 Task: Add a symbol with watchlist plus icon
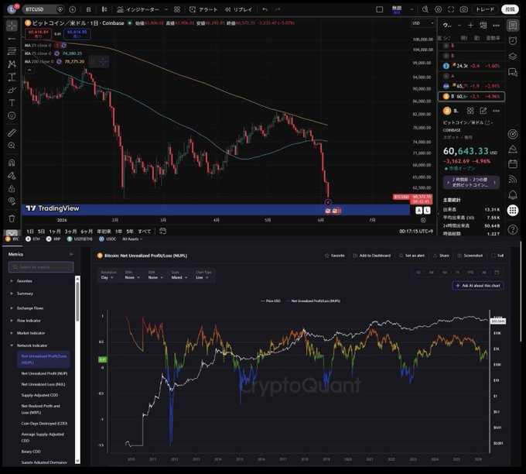[470, 26]
